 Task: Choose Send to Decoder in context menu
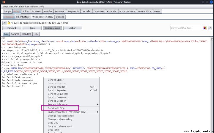tap(72, 101)
